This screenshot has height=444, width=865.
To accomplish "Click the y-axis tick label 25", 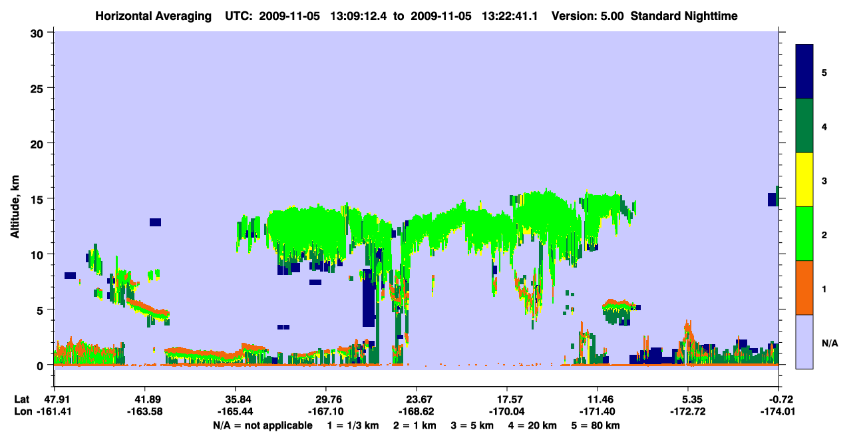I will pyautogui.click(x=37, y=88).
